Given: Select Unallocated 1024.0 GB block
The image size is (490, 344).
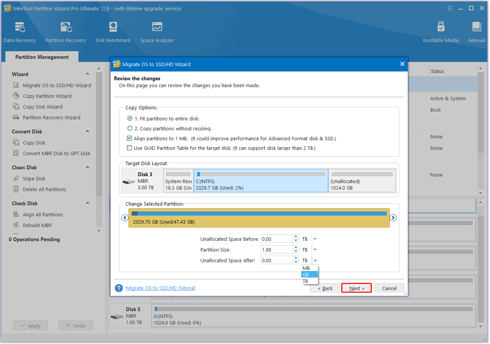Looking at the screenshot, I should click(362, 180).
